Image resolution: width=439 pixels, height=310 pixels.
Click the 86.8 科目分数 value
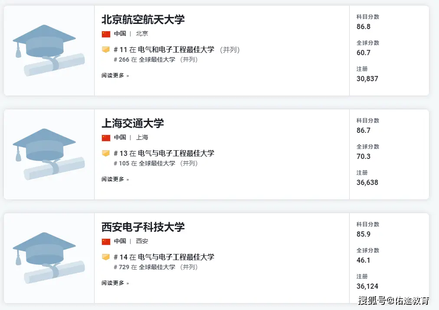[364, 27]
